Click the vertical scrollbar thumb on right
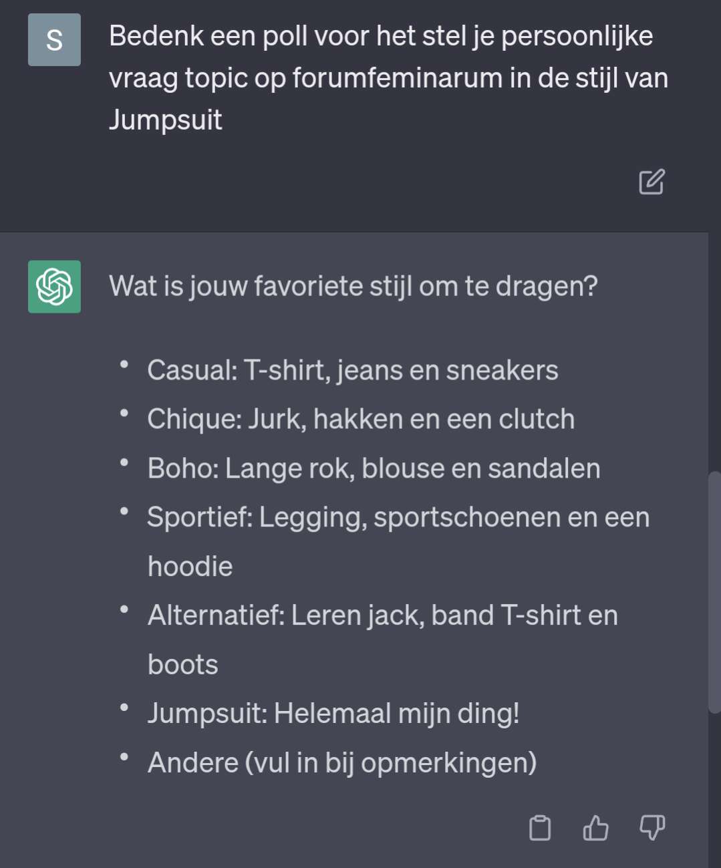This screenshot has height=868, width=721. click(714, 593)
